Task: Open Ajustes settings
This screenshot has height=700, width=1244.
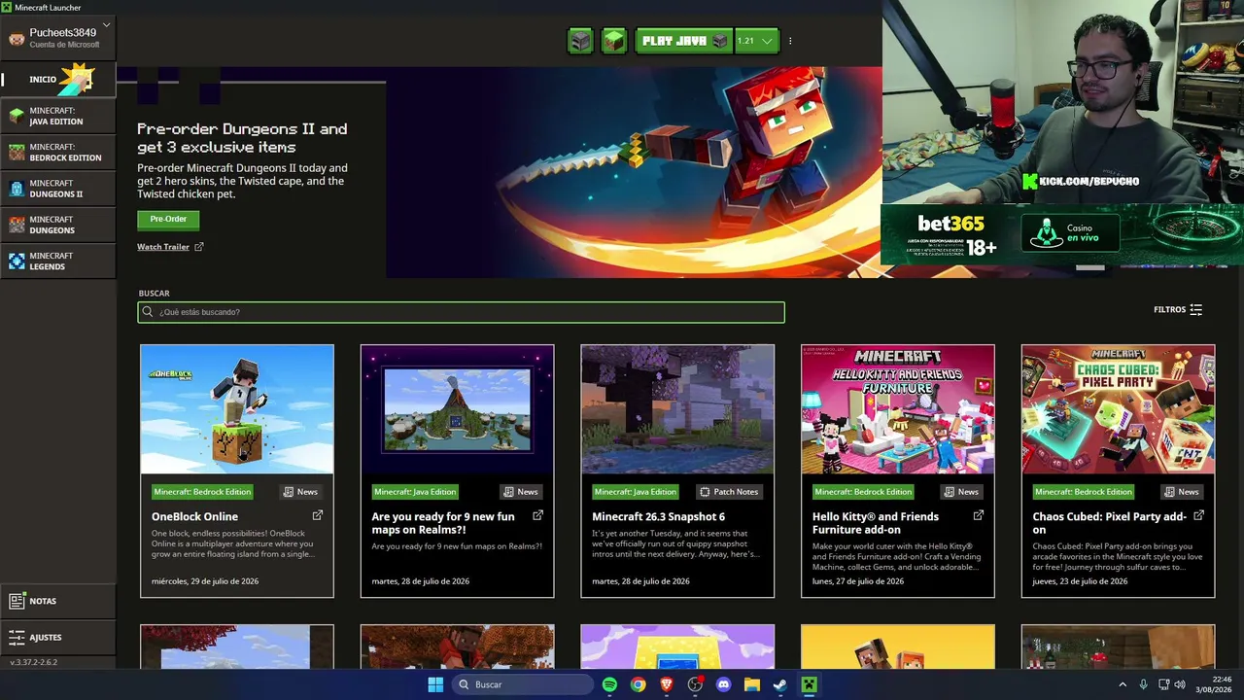Action: coord(58,638)
